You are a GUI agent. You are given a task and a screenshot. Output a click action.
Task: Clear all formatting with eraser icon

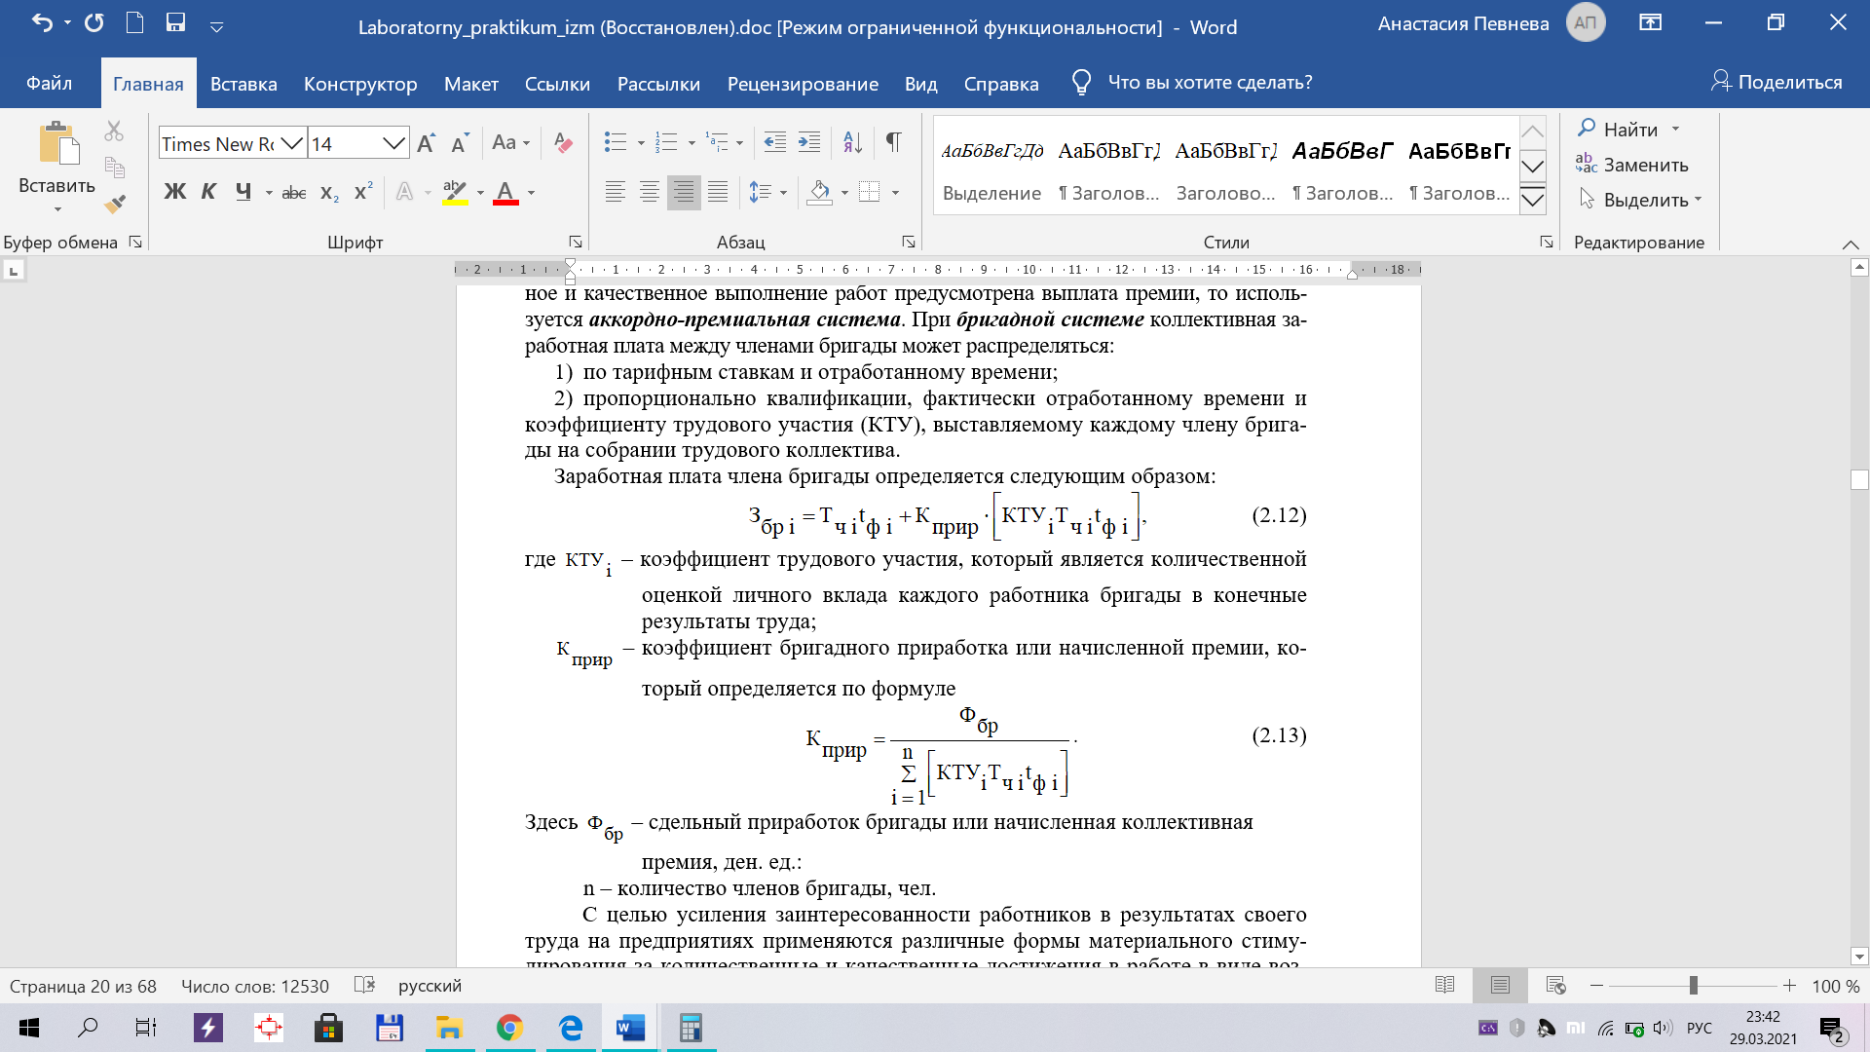563,143
